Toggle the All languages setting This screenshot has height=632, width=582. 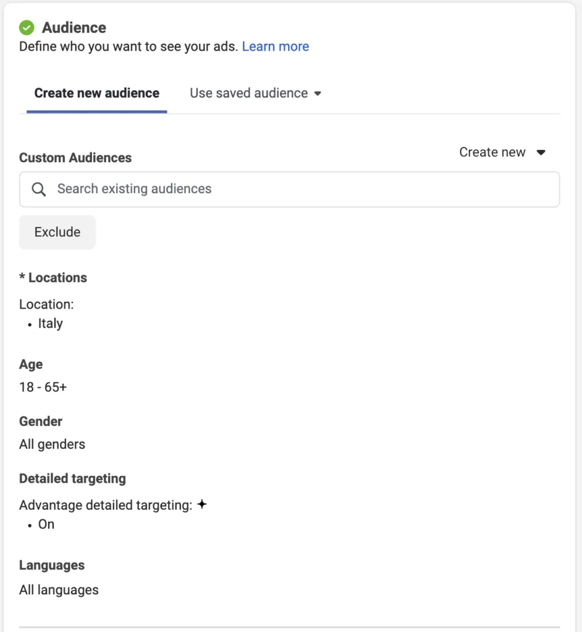[59, 589]
